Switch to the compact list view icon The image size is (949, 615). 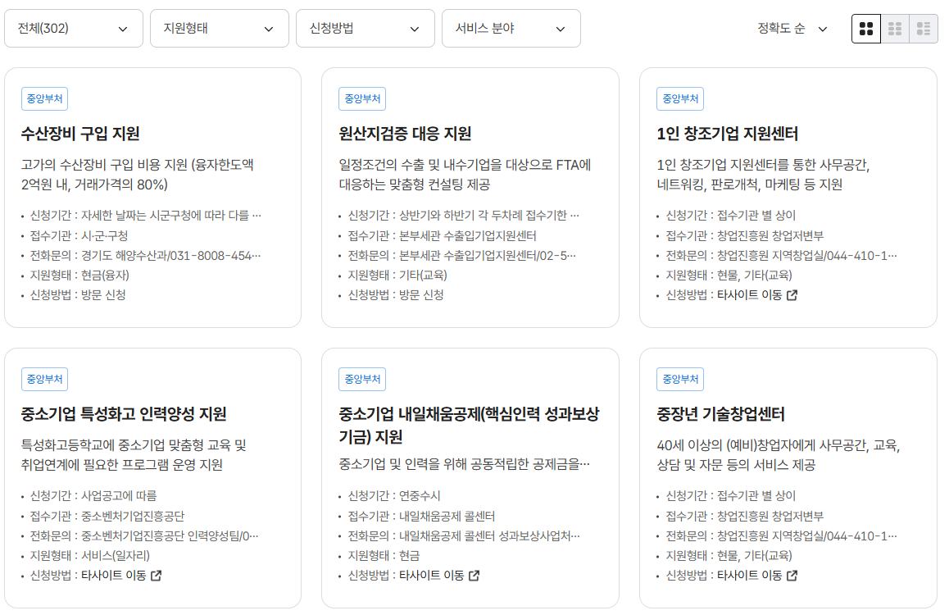pos(895,28)
